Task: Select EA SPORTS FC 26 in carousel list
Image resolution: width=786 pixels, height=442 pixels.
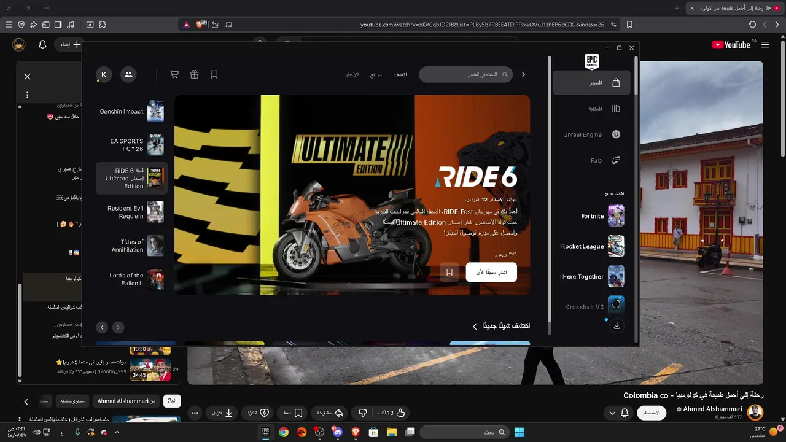Action: pos(131,145)
